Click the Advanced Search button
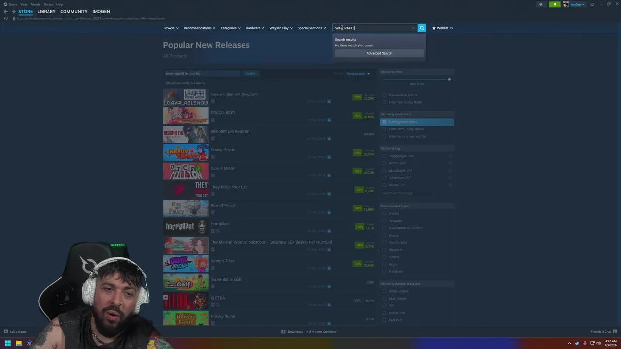This screenshot has height=349, width=621. pyautogui.click(x=379, y=53)
